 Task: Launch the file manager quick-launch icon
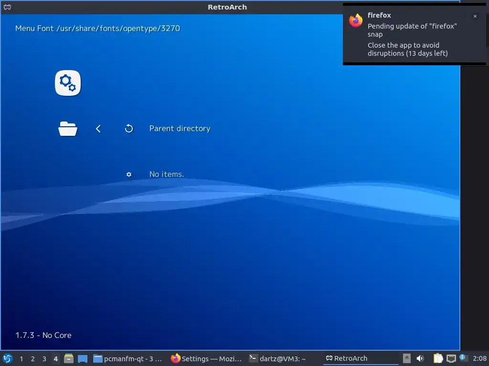pyautogui.click(x=69, y=358)
